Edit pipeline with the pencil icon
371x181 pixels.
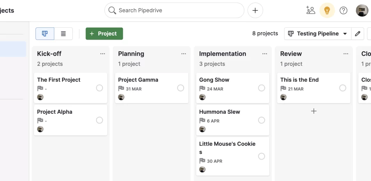pyautogui.click(x=357, y=34)
